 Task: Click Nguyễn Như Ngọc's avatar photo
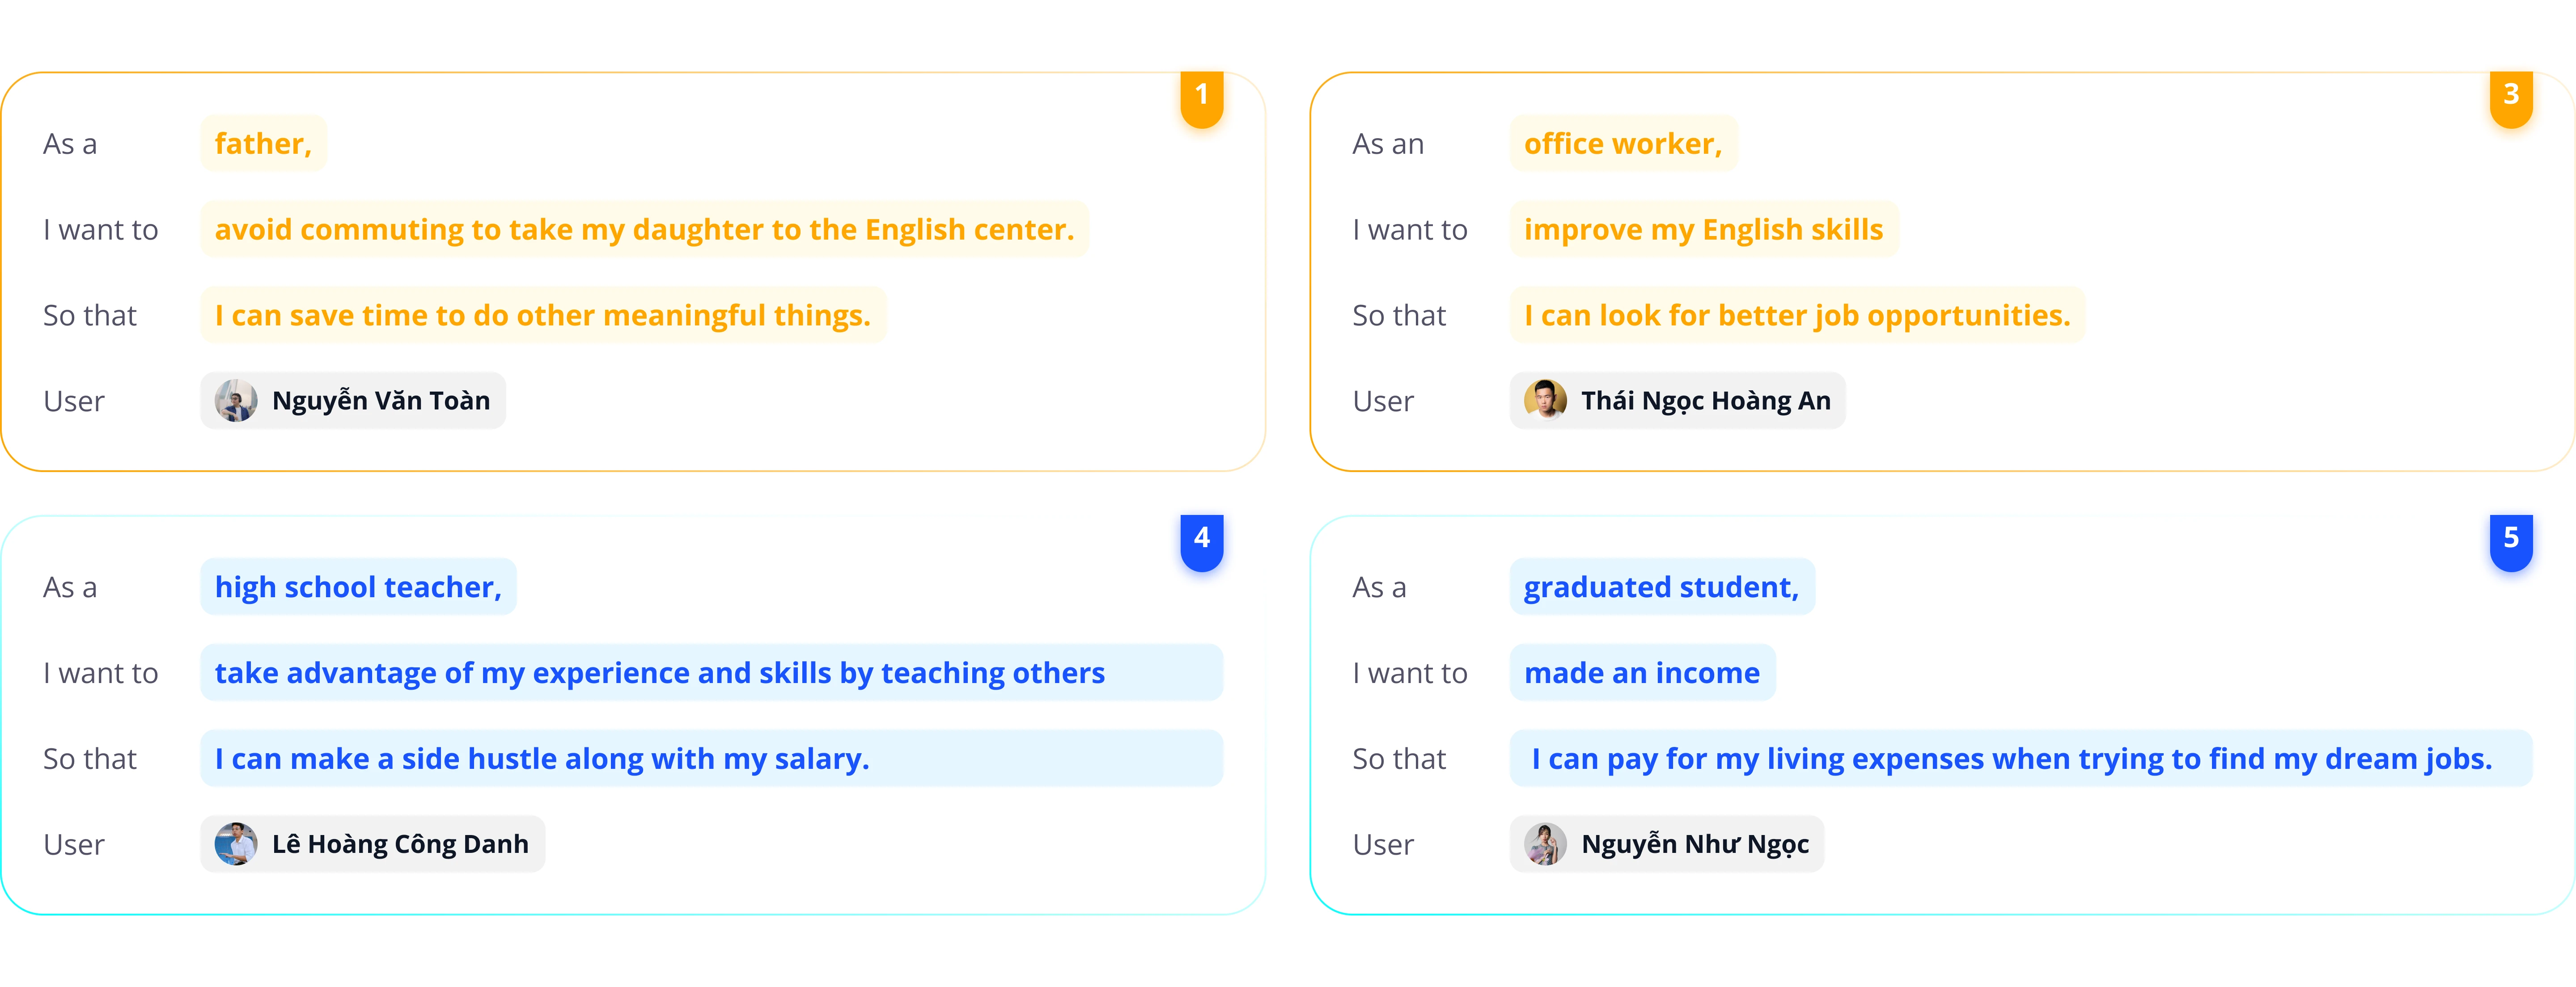coord(1545,844)
